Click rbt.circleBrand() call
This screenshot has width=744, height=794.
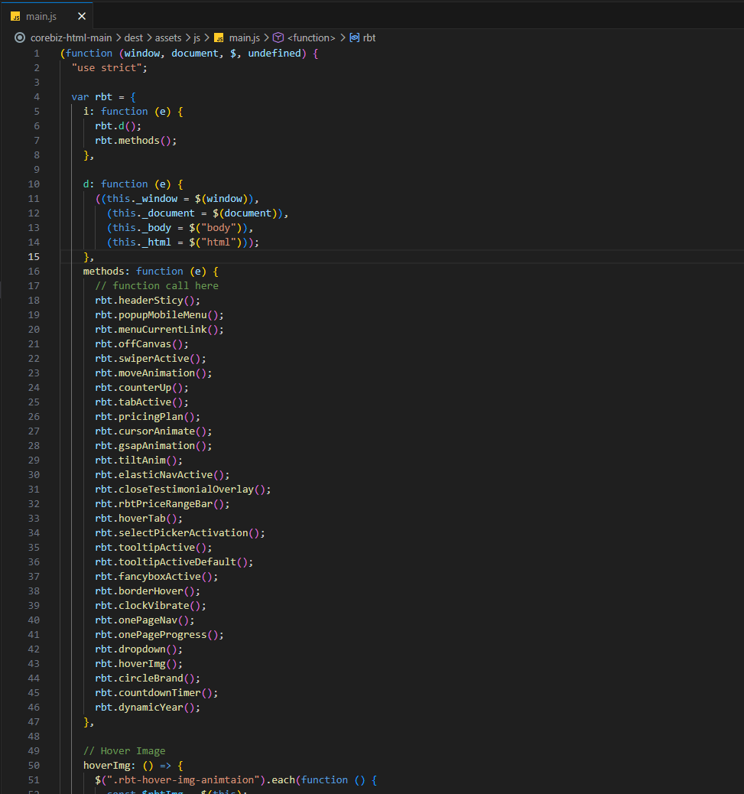(x=148, y=678)
